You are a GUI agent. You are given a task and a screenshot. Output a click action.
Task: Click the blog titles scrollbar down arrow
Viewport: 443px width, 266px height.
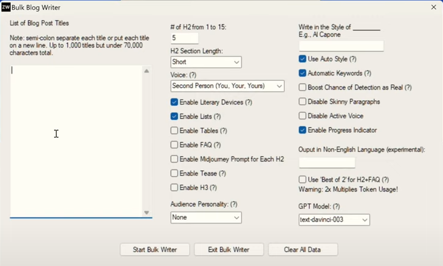pyautogui.click(x=146, y=213)
